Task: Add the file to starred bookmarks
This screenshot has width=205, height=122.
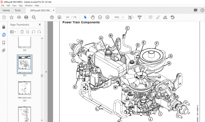Action: pyautogui.click(x=11, y=17)
